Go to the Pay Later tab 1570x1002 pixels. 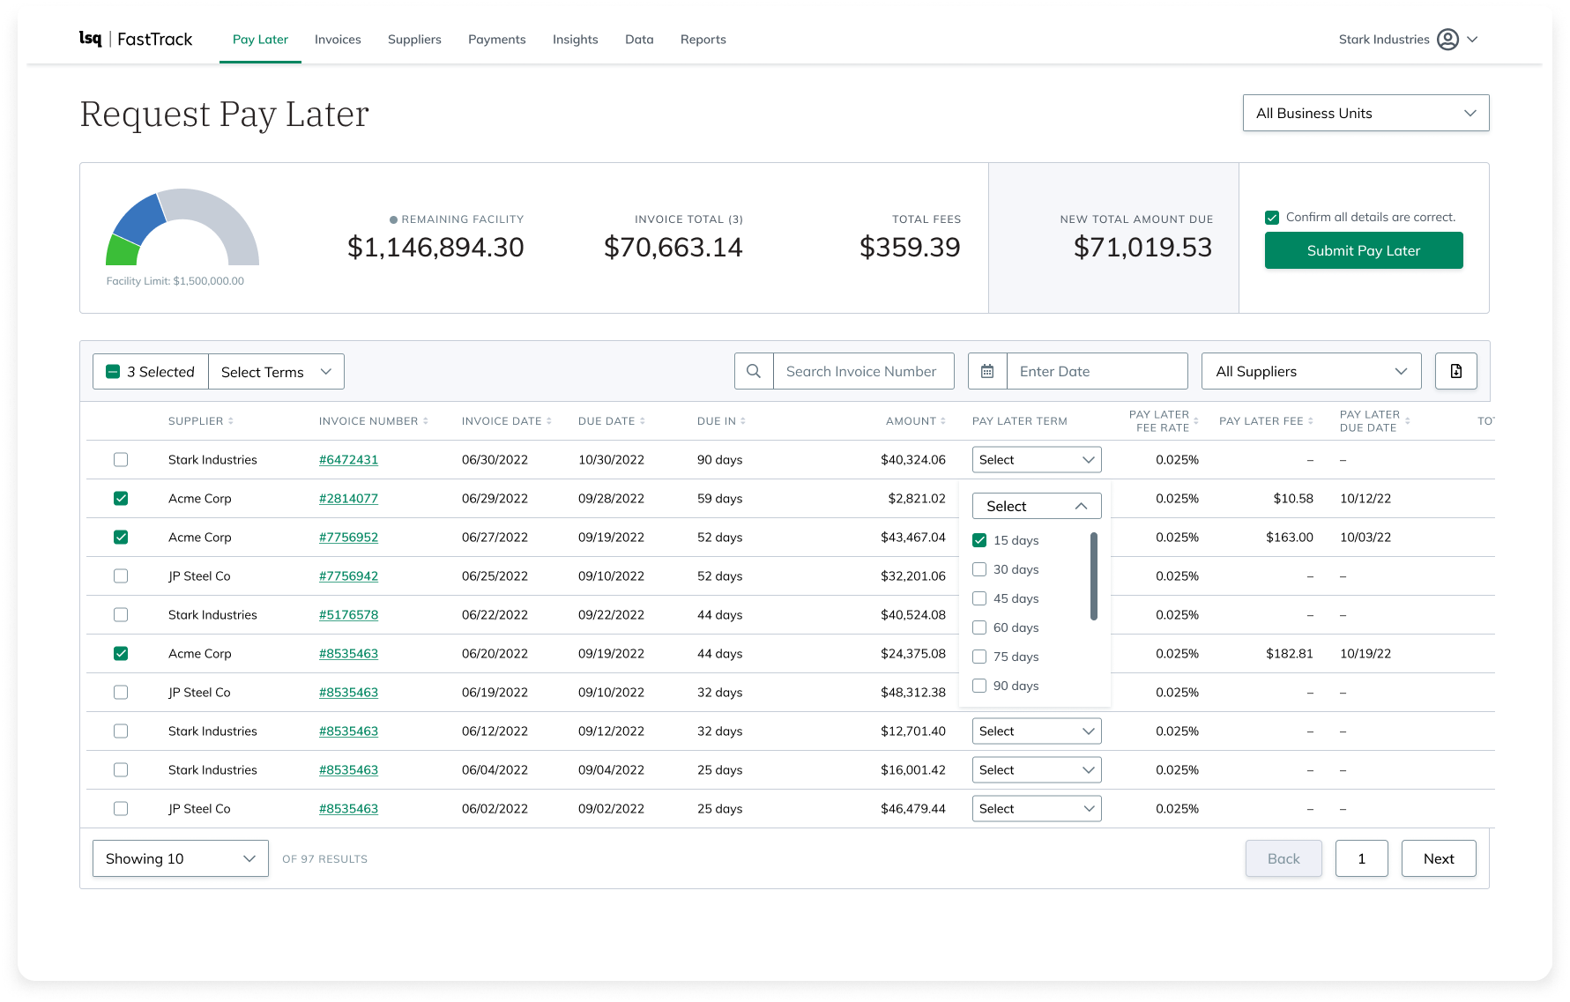[x=260, y=40]
